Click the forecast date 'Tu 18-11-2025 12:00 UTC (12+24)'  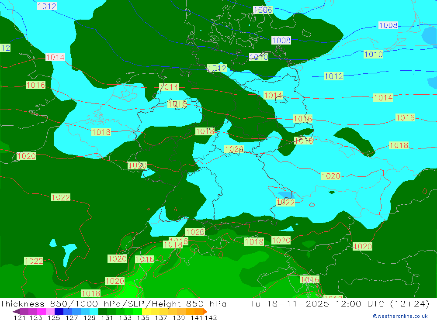(340, 303)
